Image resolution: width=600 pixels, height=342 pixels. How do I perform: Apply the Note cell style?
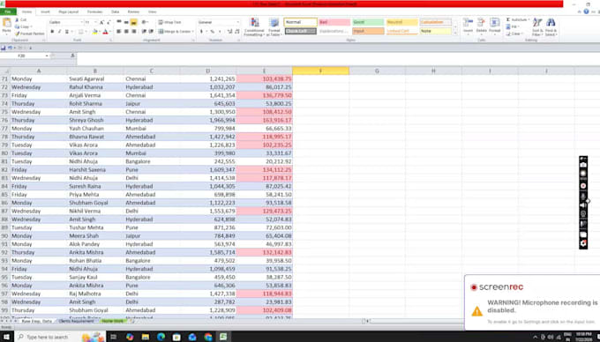[436, 31]
